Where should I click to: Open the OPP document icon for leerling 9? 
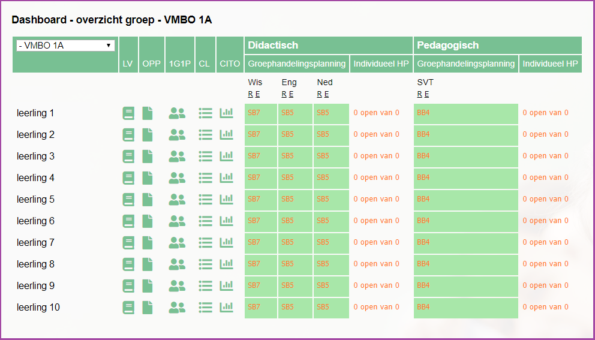point(147,286)
